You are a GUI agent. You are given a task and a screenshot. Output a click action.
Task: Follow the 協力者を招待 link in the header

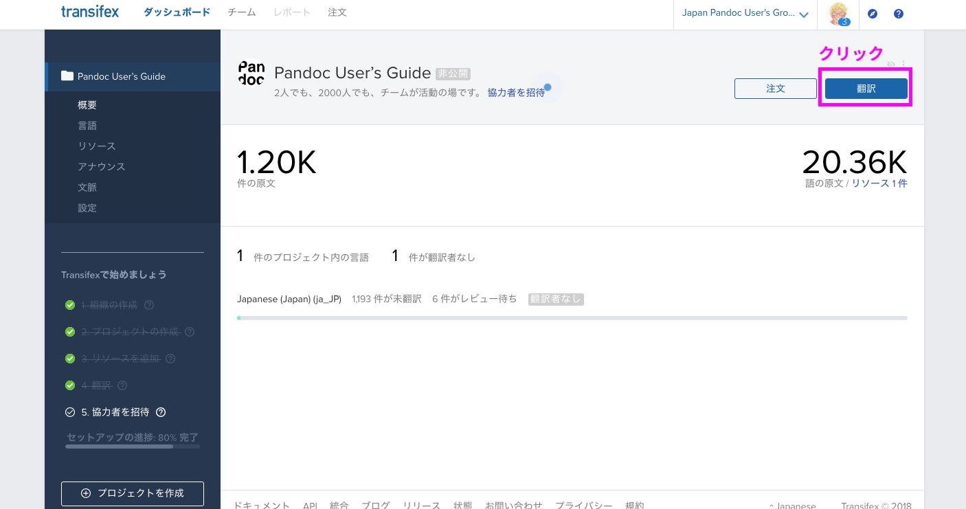(x=516, y=92)
